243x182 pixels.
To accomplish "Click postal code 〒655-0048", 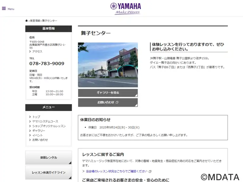I will click(37, 42).
